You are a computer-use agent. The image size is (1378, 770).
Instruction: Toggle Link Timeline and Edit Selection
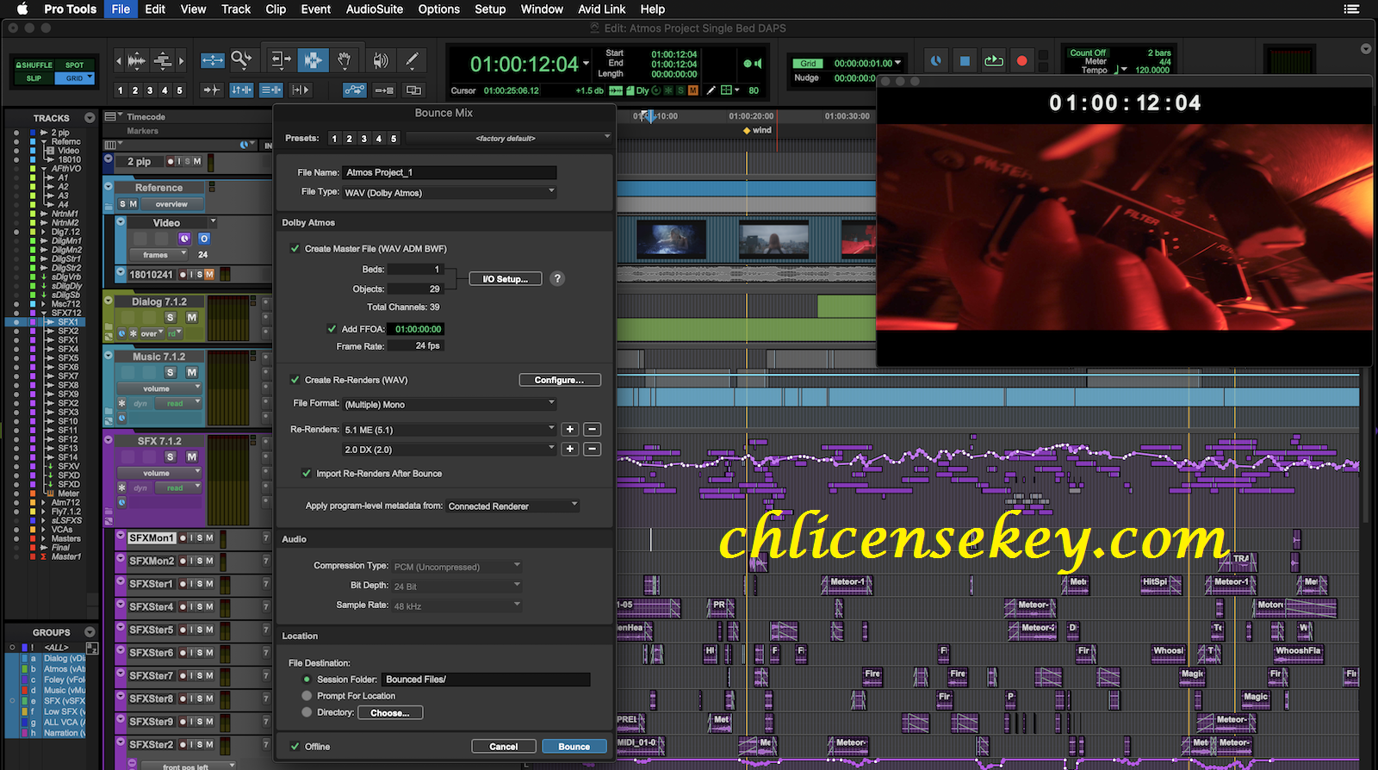click(241, 90)
